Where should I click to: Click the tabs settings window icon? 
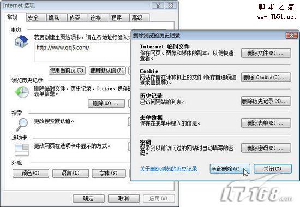coord(22,150)
